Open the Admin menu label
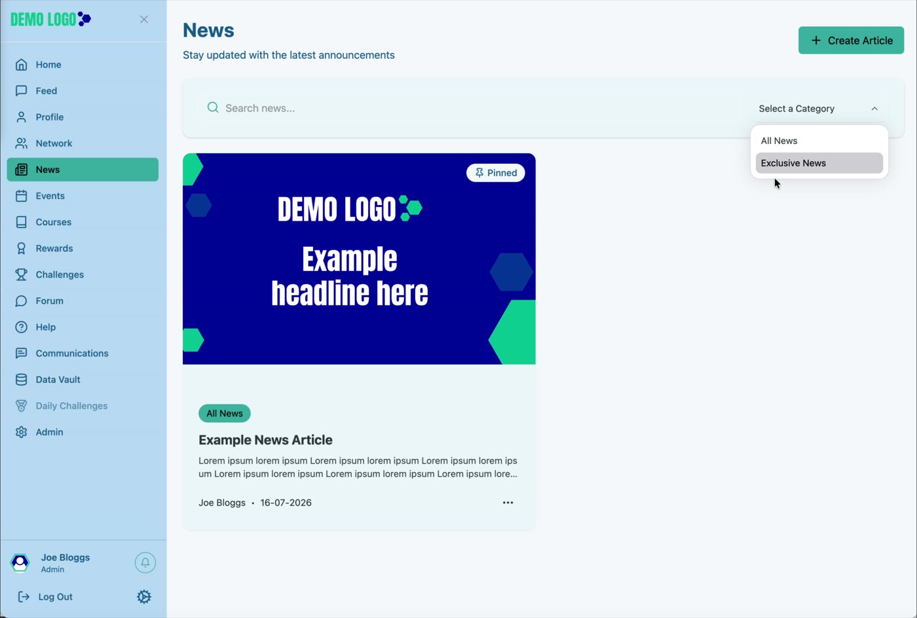Viewport: 917px width, 618px height. coord(50,432)
